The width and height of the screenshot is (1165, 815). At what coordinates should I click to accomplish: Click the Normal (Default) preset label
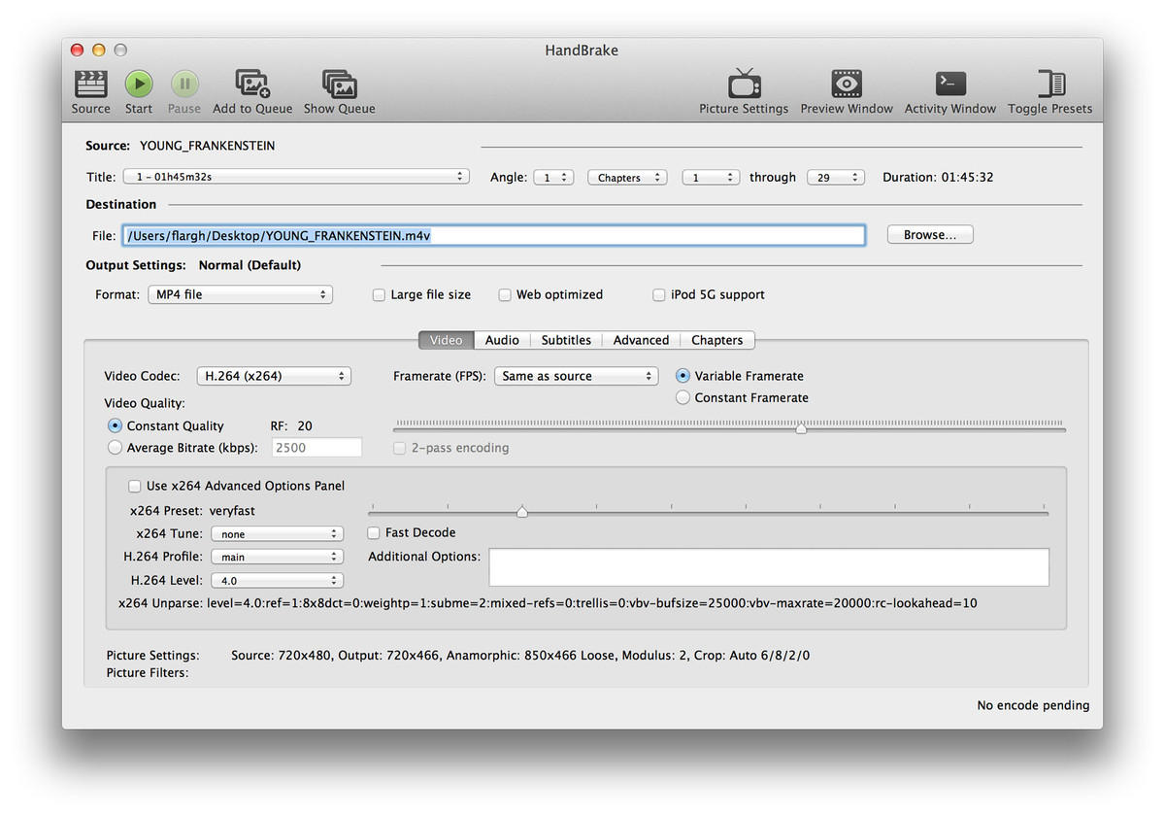(x=250, y=265)
